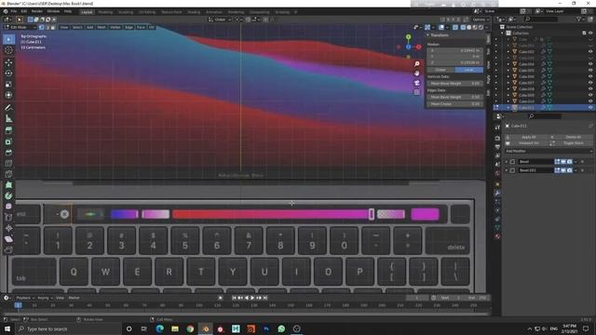Select the Scale tool in left toolbar
Viewport: 596px width, 335px height.
click(8, 85)
